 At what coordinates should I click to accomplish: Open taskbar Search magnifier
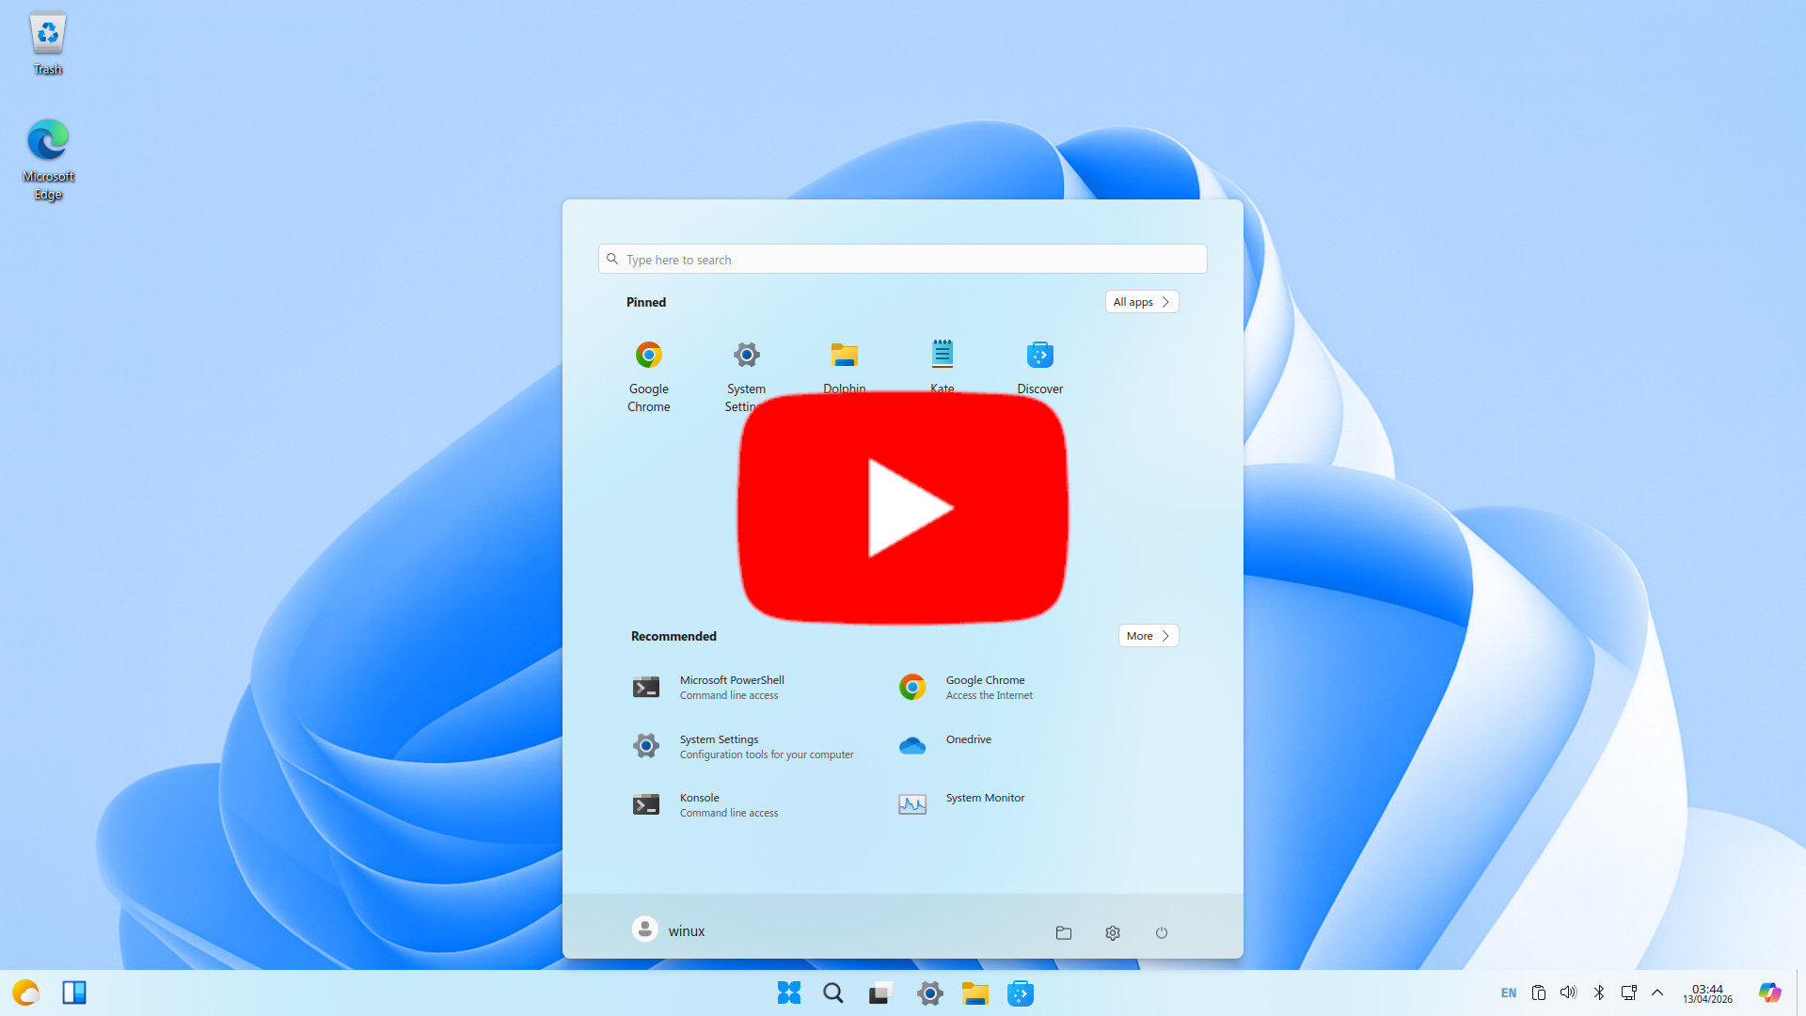833,992
